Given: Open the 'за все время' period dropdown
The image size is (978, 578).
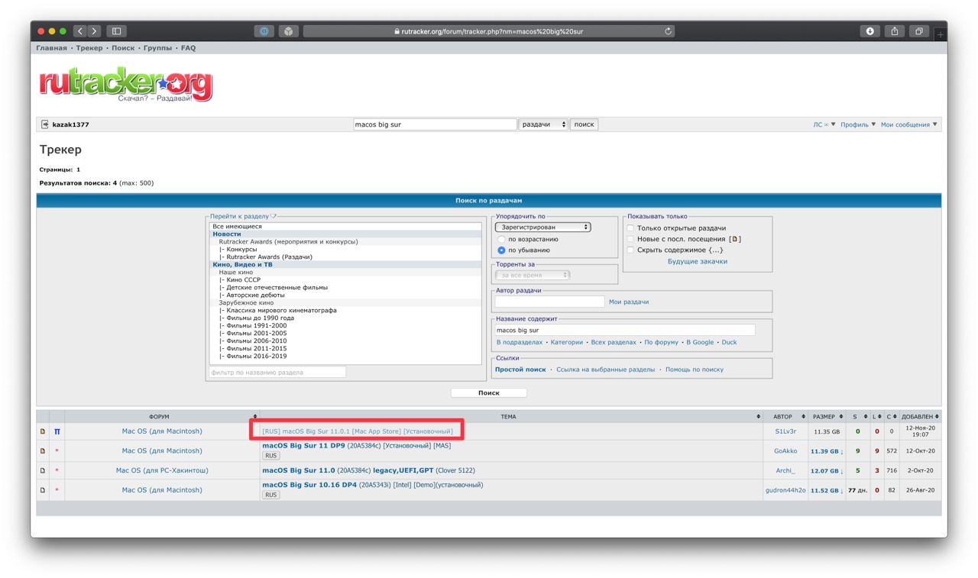Looking at the screenshot, I should click(533, 275).
